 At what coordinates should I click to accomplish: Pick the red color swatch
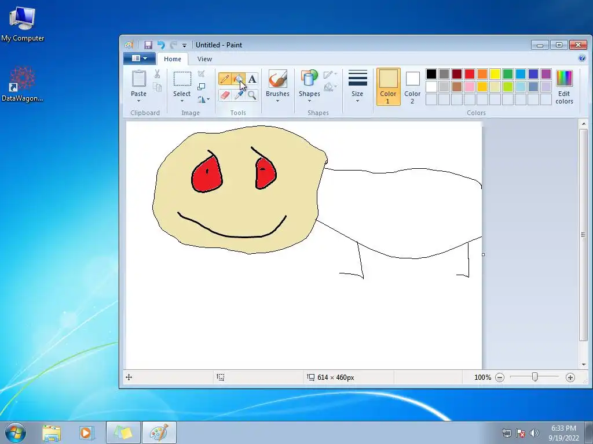click(x=470, y=73)
